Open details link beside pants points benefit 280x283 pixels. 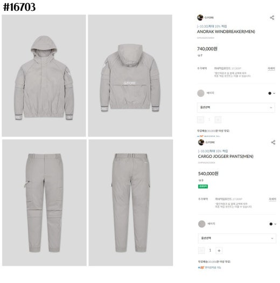(x=272, y=199)
